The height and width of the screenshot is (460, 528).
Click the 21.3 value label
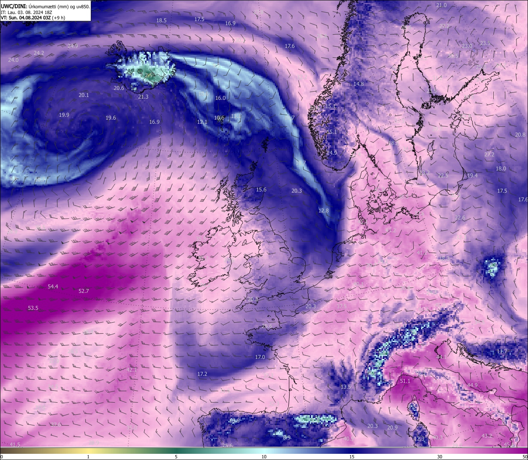[x=143, y=97]
